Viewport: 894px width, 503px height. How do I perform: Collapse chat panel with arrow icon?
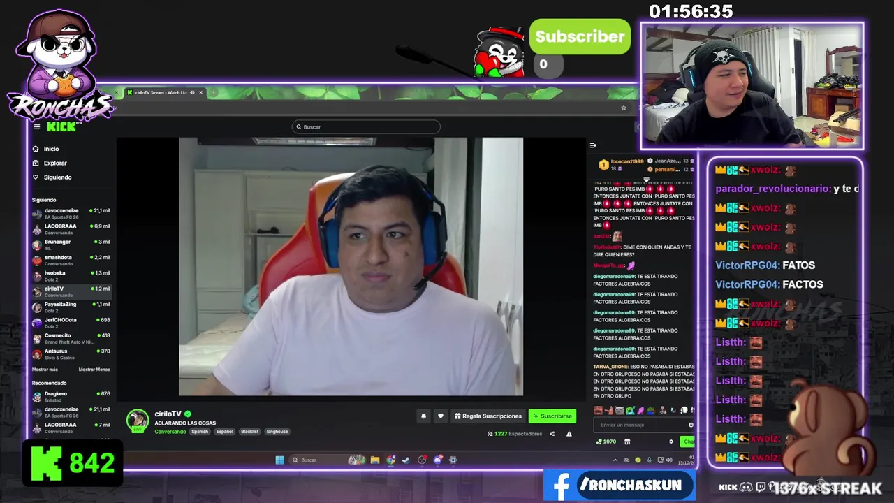click(593, 145)
